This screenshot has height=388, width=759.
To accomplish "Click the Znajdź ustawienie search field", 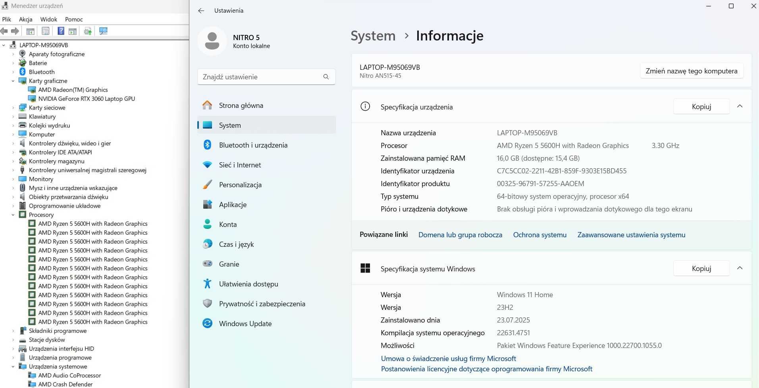I will pyautogui.click(x=266, y=77).
